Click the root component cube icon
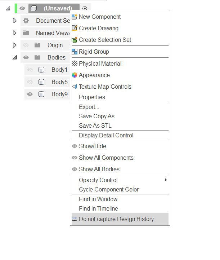This screenshot has width=220, height=260. [x=34, y=8]
